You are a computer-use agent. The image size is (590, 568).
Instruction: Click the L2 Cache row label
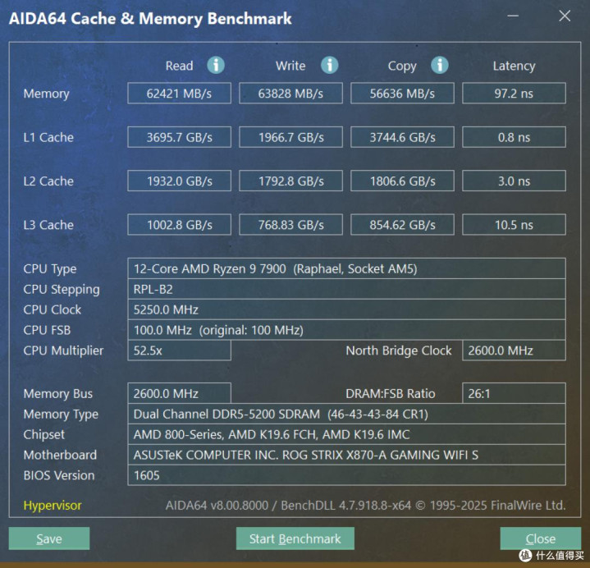(x=48, y=181)
